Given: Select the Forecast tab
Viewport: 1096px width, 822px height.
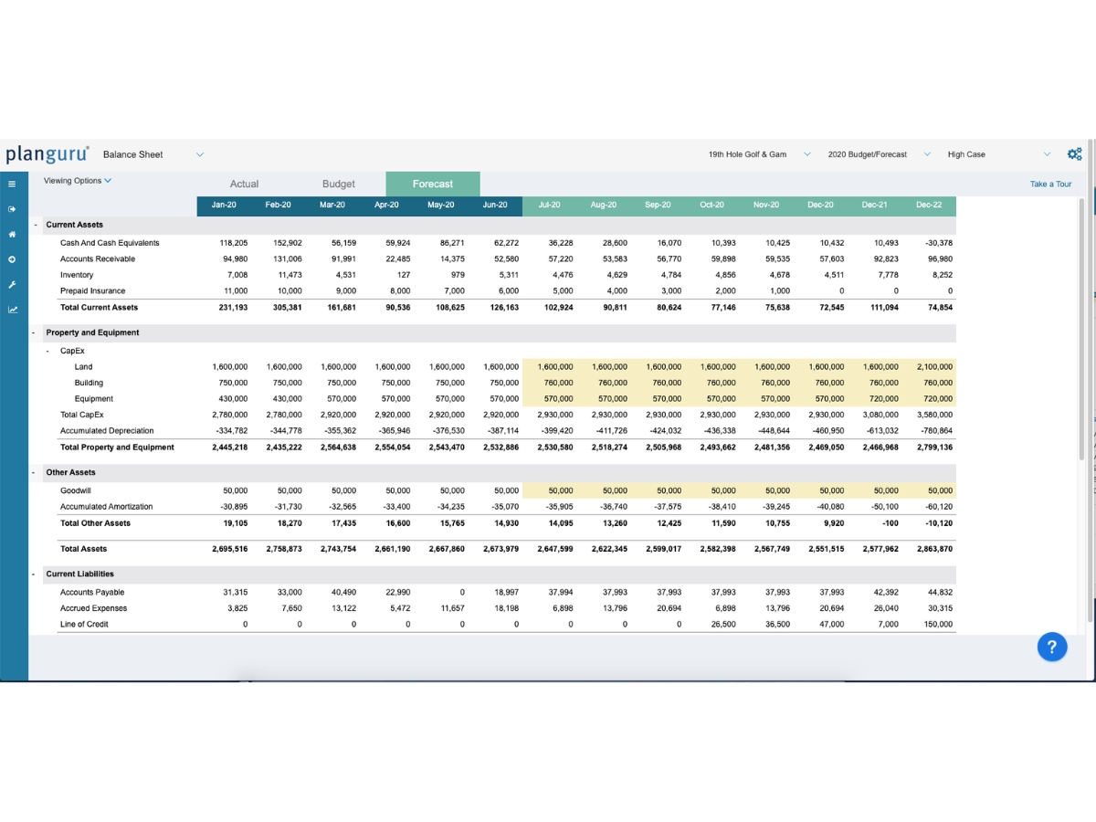Looking at the screenshot, I should point(433,184).
